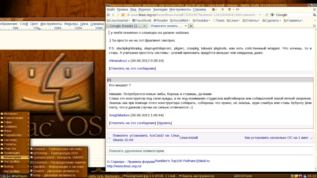Expand the Интернет start menu category
Image resolution: width=317 pixels, height=178 pixels.
[x=15, y=114]
